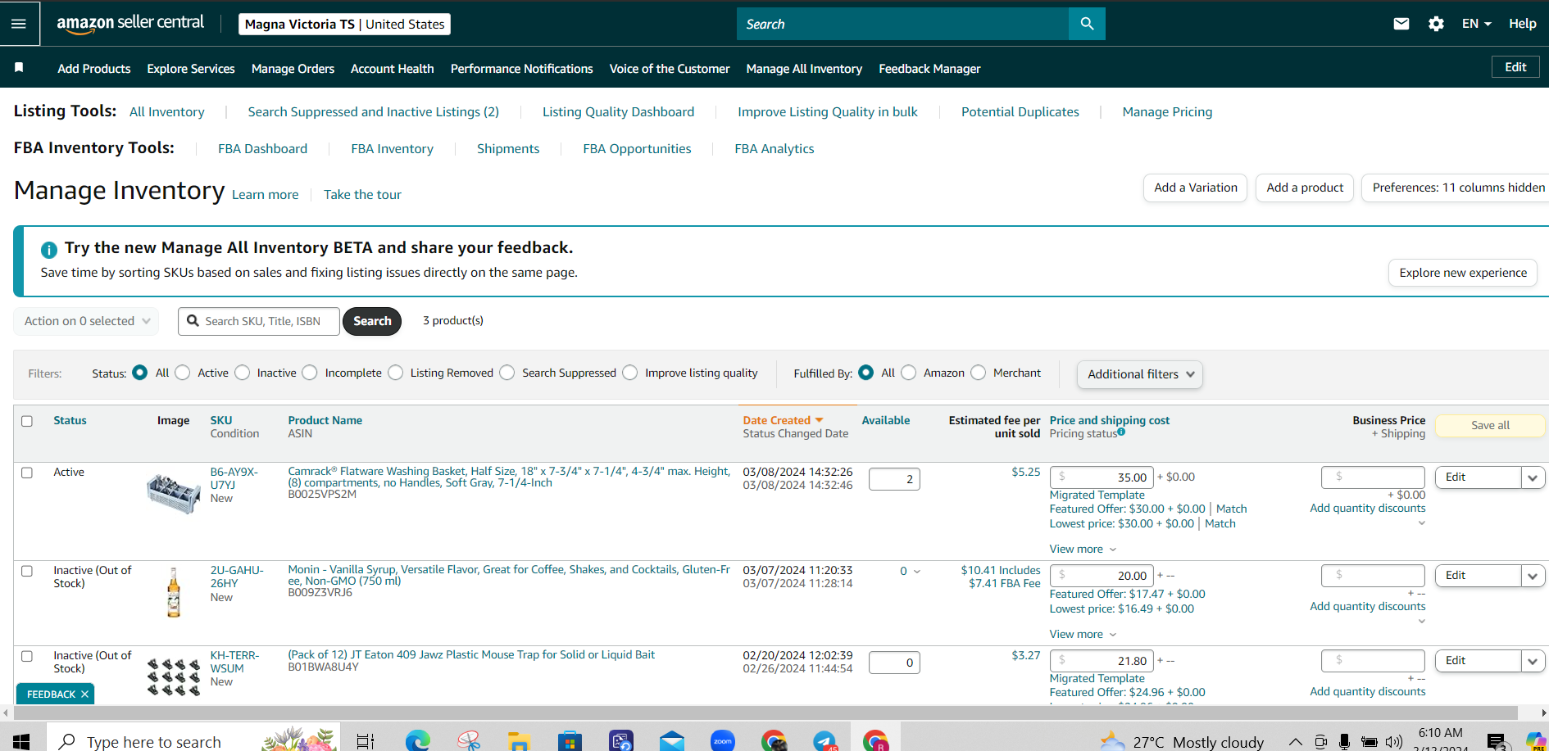The image size is (1549, 751).
Task: Close the FEEDBACK tab with X
Action: point(84,694)
